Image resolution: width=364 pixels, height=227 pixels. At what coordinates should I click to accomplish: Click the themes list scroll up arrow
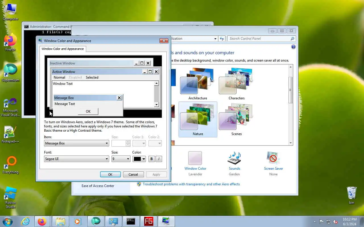[x=291, y=67]
